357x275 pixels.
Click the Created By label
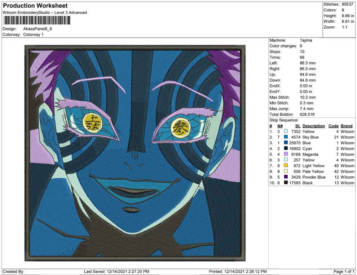click(13, 271)
